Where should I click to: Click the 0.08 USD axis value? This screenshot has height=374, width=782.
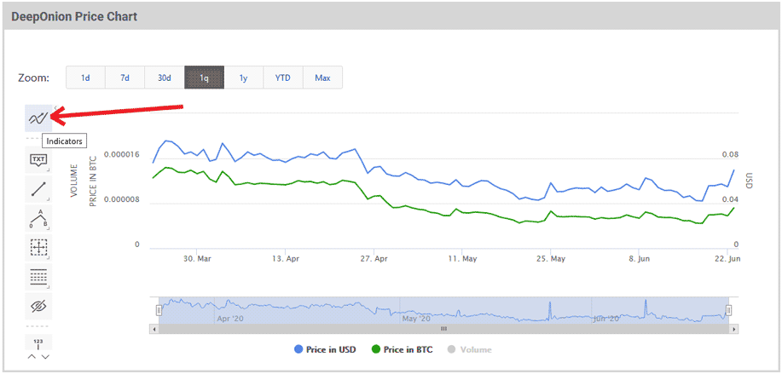[730, 155]
